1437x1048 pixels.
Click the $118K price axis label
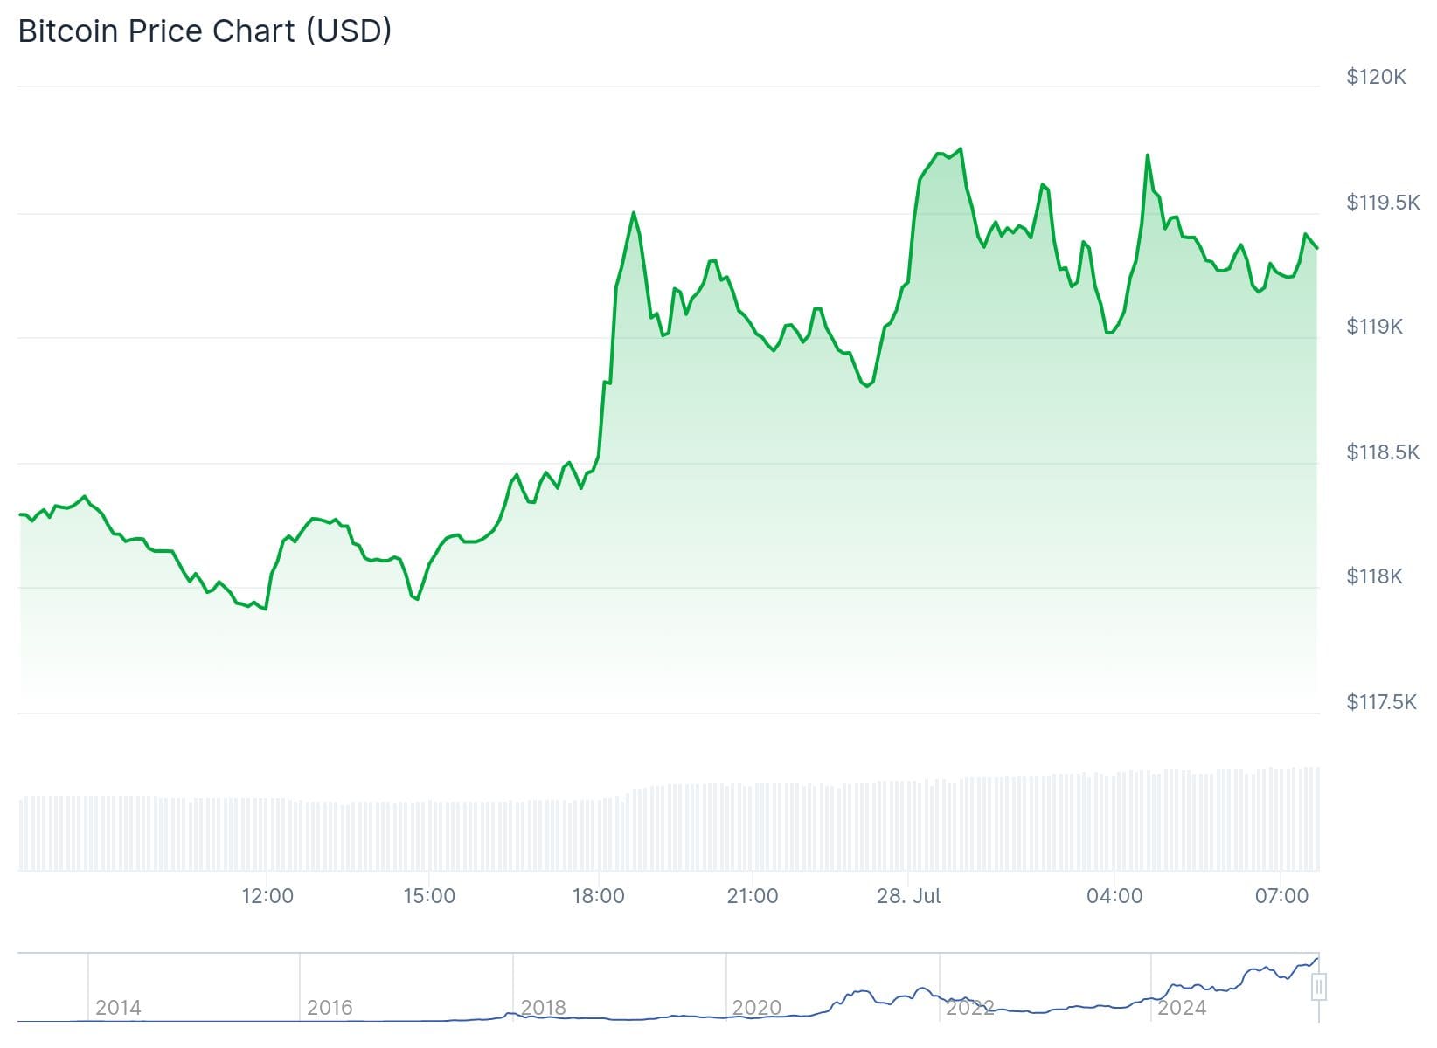tap(1374, 576)
